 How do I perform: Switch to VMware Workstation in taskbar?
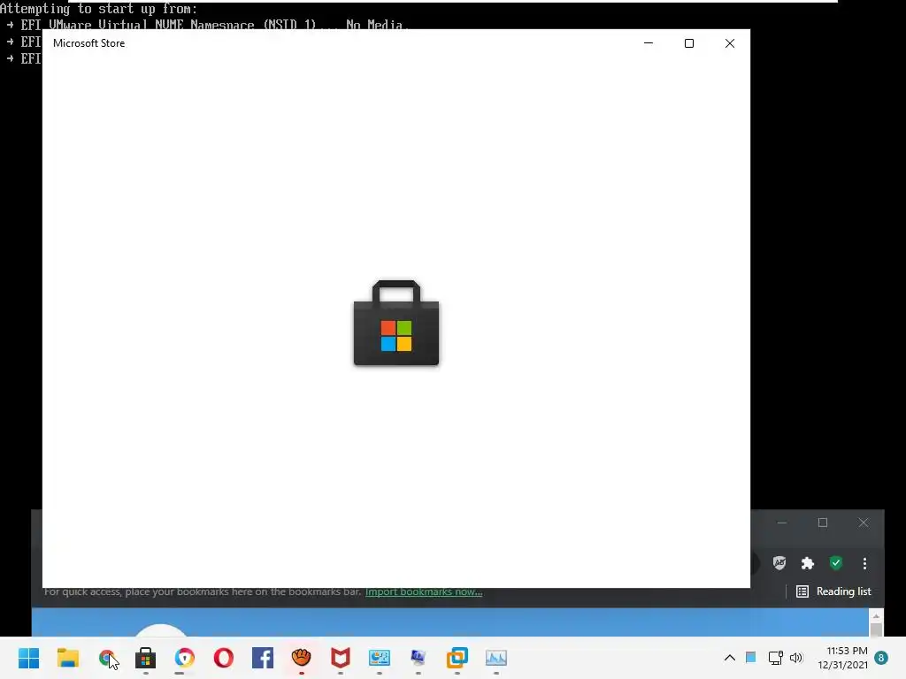[x=457, y=658]
